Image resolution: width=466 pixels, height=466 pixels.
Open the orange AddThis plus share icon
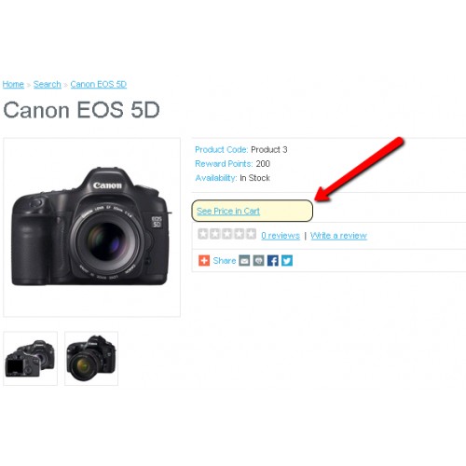coord(204,260)
